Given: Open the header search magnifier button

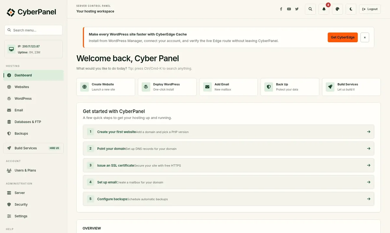Looking at the screenshot, I should point(310,9).
